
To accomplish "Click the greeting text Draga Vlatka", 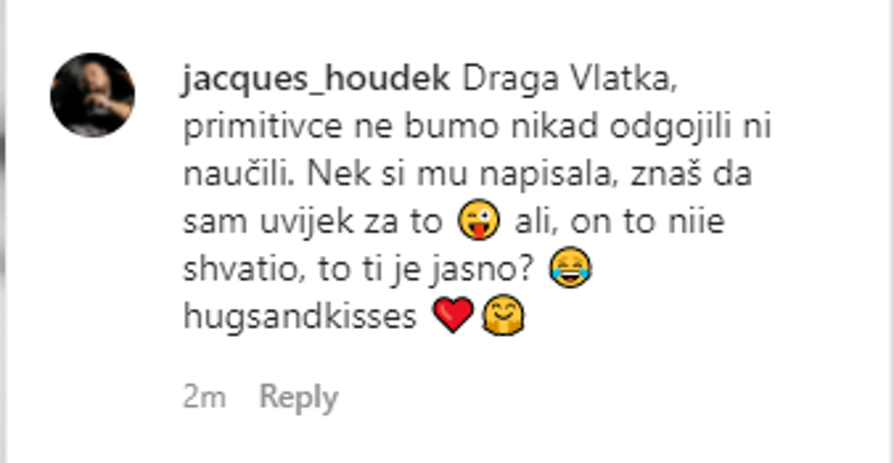I will point(570,81).
